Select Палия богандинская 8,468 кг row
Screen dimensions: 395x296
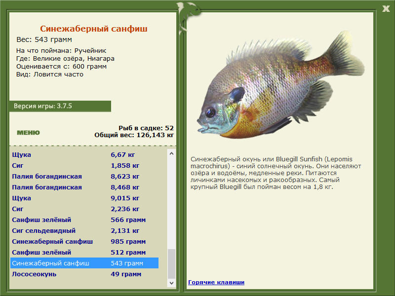click(84, 187)
